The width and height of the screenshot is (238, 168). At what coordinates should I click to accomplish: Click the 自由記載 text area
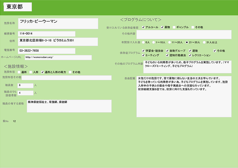(x=184, y=97)
